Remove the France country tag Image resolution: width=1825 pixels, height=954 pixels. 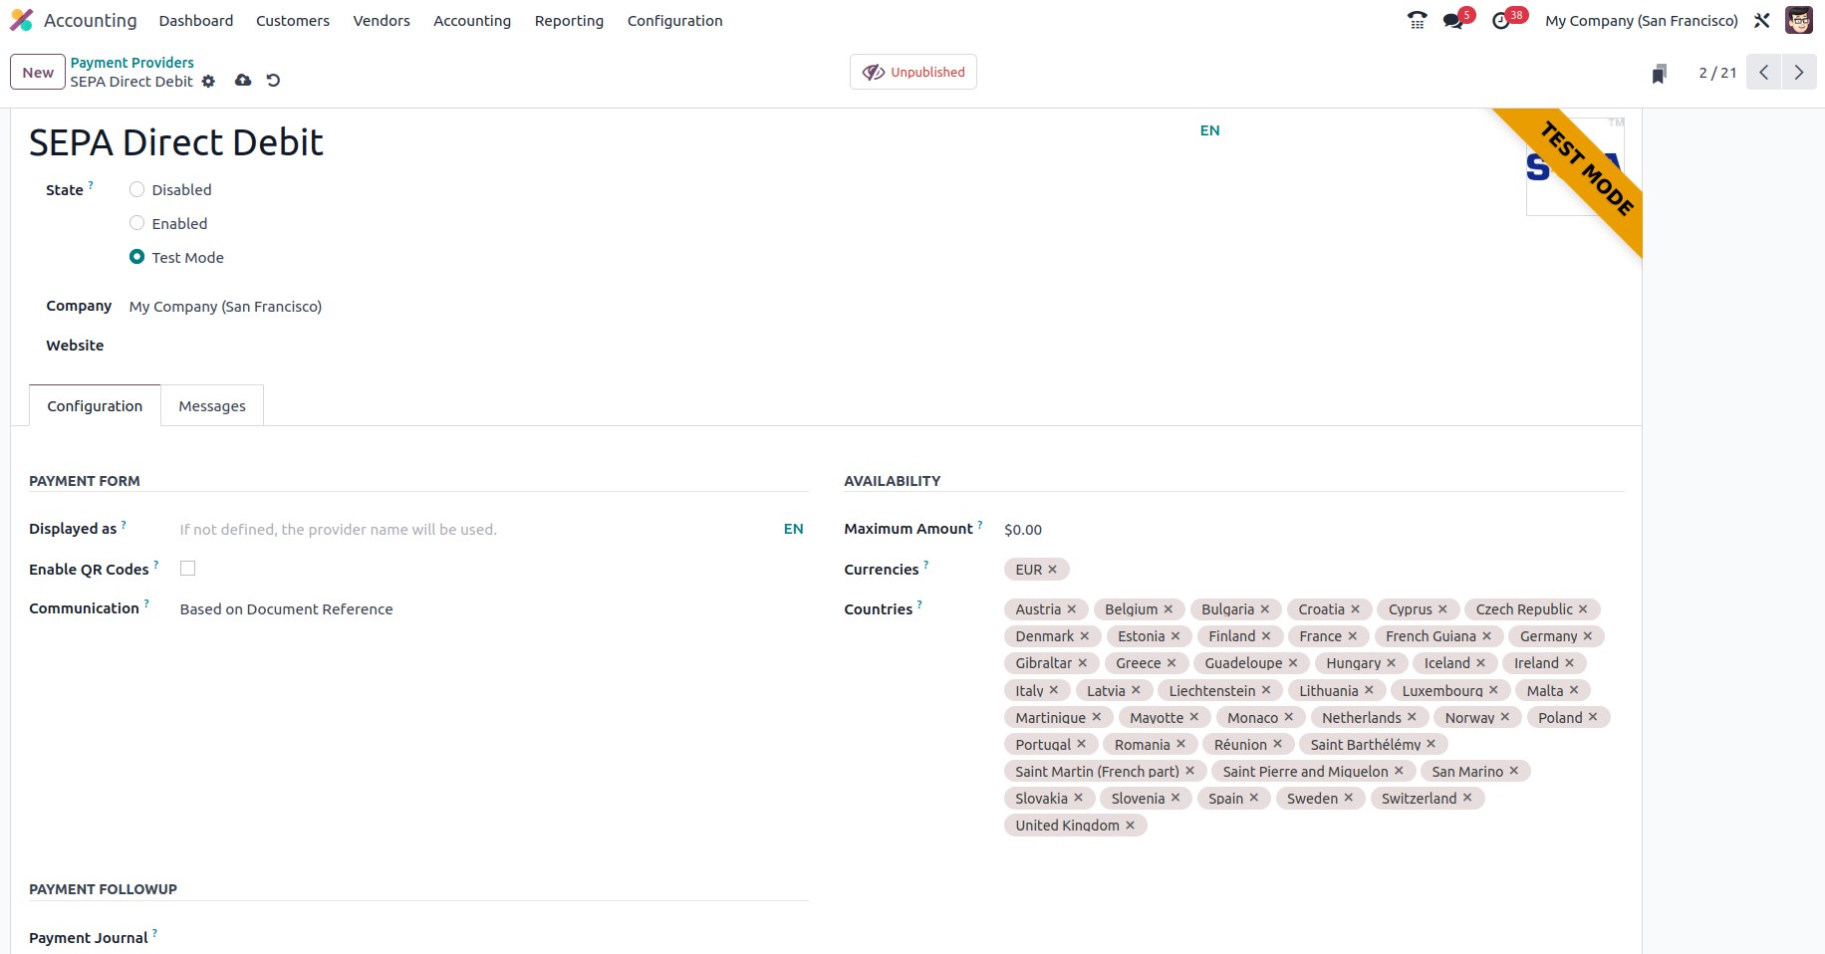pos(1353,636)
